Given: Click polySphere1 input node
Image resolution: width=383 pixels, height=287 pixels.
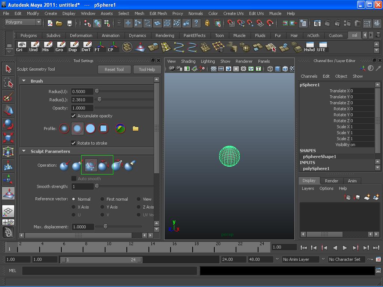Looking at the screenshot, I should (x=316, y=169).
